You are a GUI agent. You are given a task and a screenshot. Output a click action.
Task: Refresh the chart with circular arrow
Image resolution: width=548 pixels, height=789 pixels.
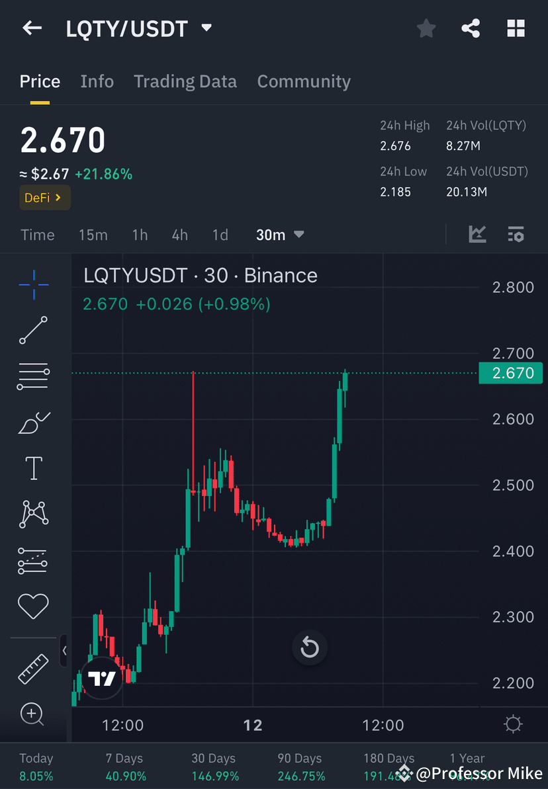click(x=310, y=649)
